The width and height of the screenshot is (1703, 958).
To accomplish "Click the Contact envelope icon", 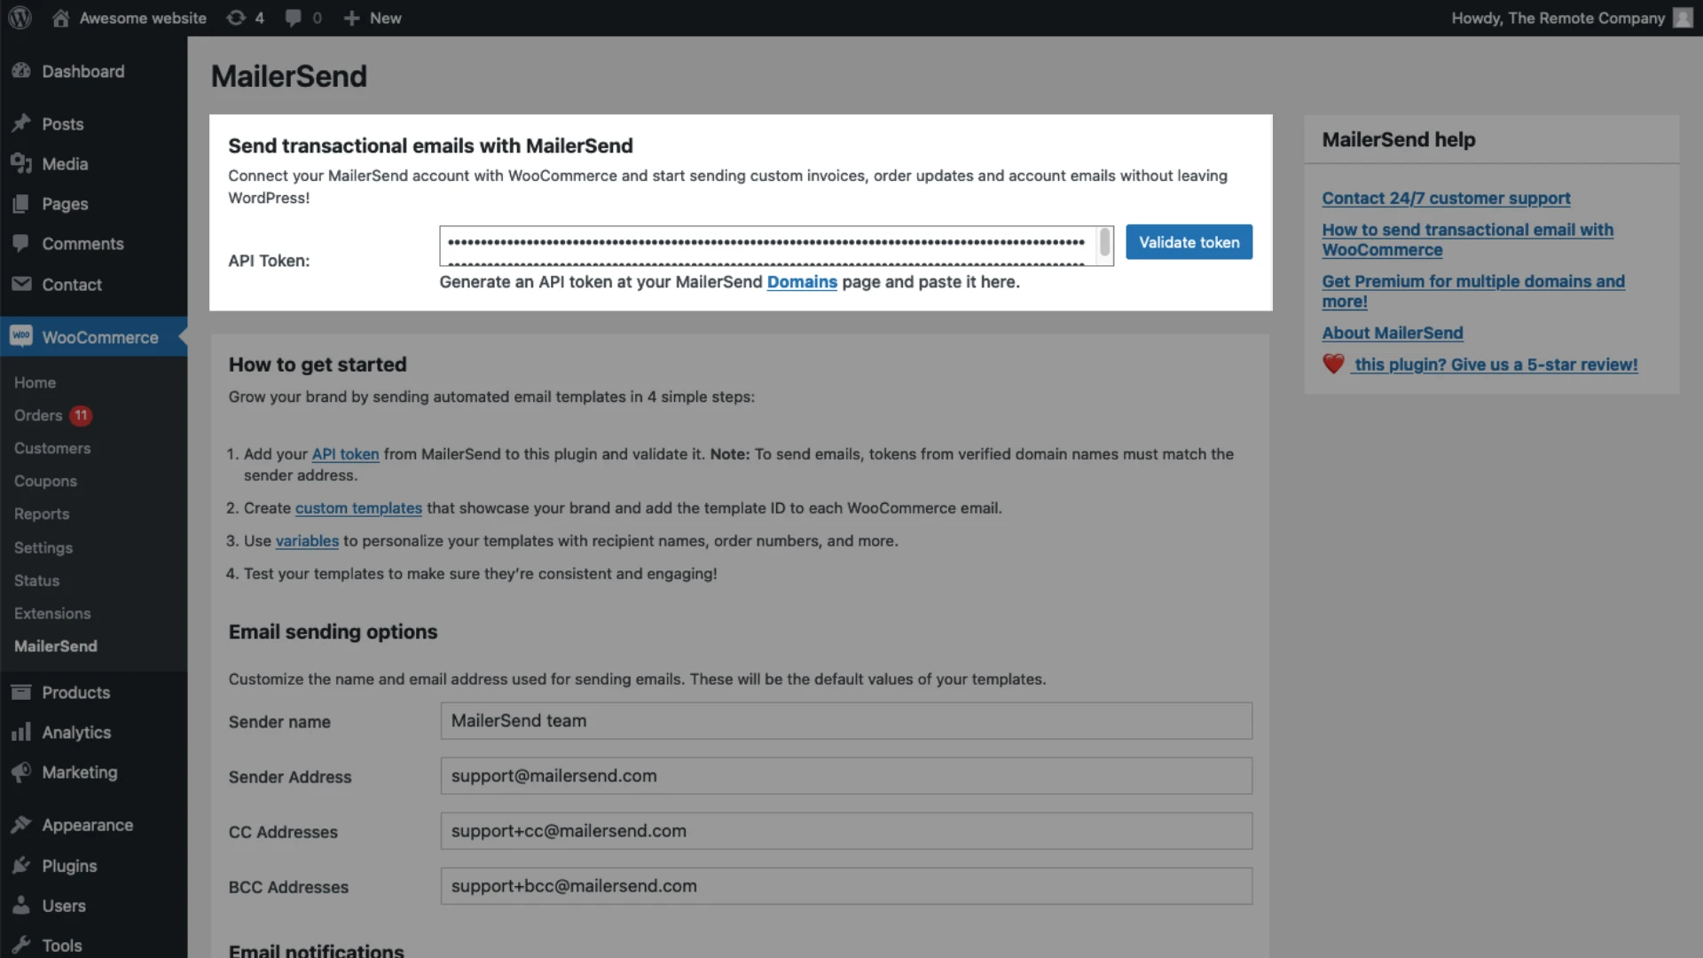I will click(x=21, y=284).
